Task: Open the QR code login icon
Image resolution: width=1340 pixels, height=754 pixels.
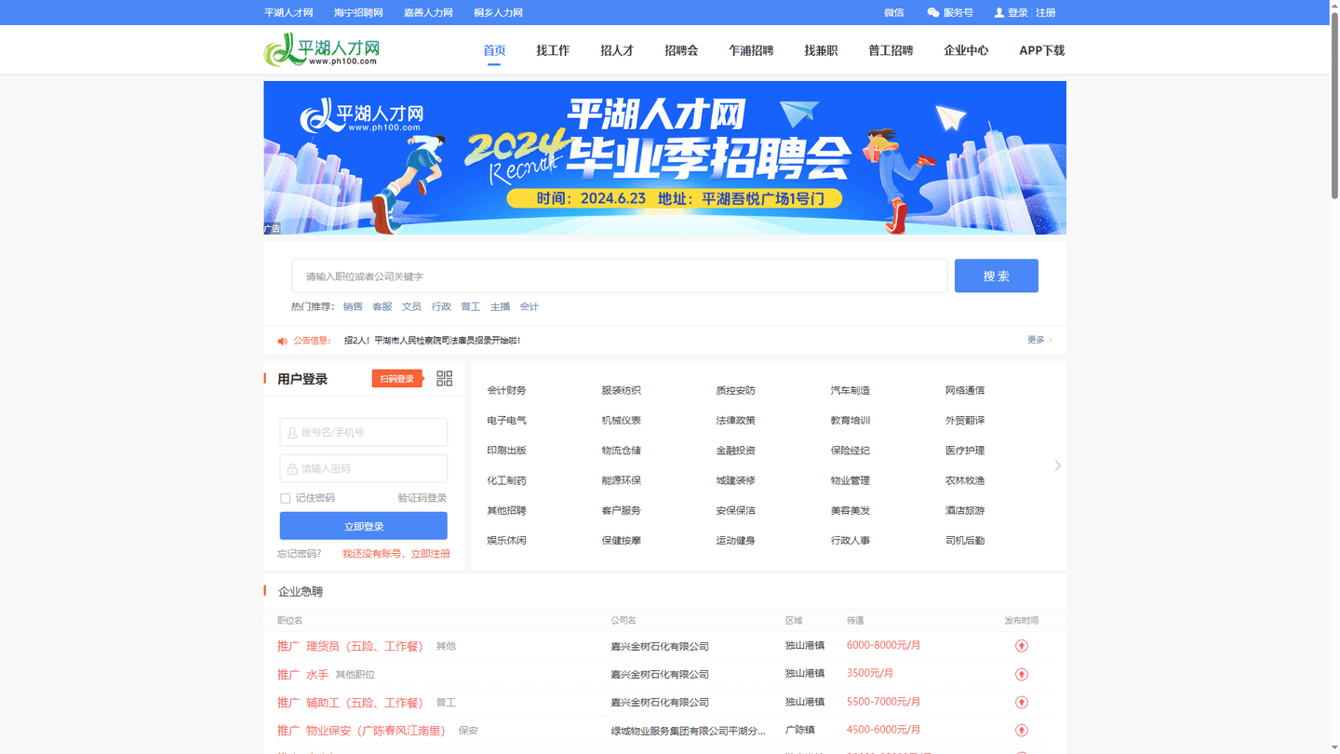Action: coord(444,379)
